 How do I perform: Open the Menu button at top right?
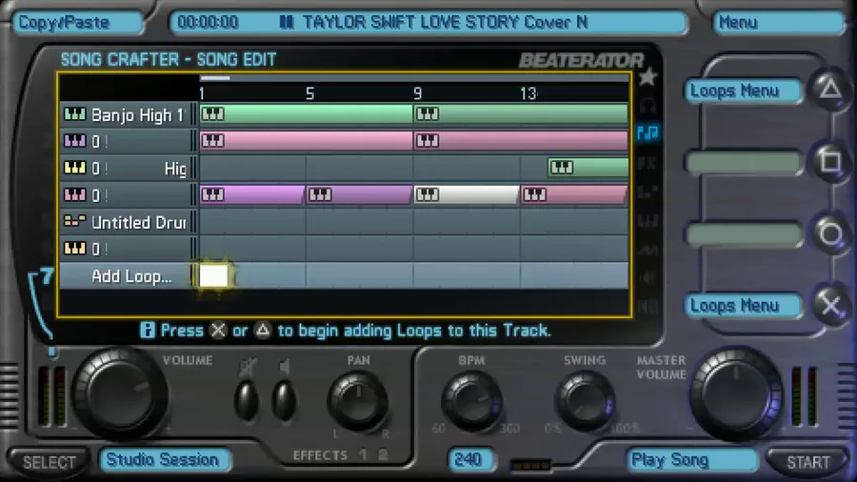[x=779, y=23]
